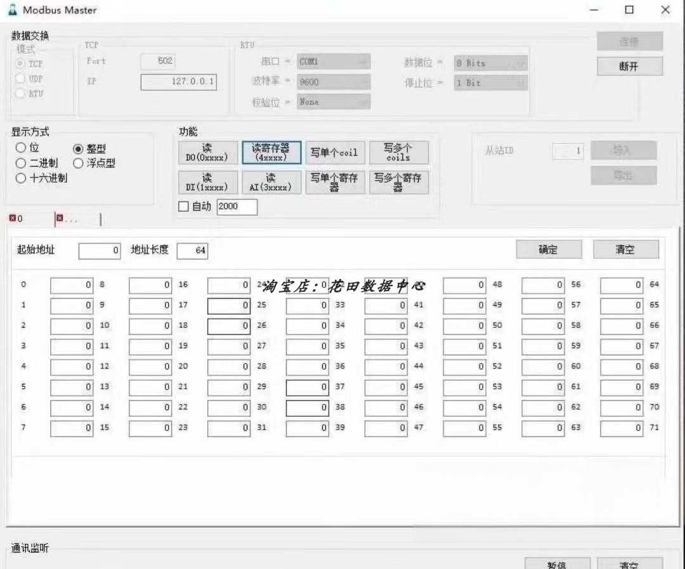The image size is (685, 569).
Task: Click the 从站ID slave ID field
Action: click(x=568, y=151)
